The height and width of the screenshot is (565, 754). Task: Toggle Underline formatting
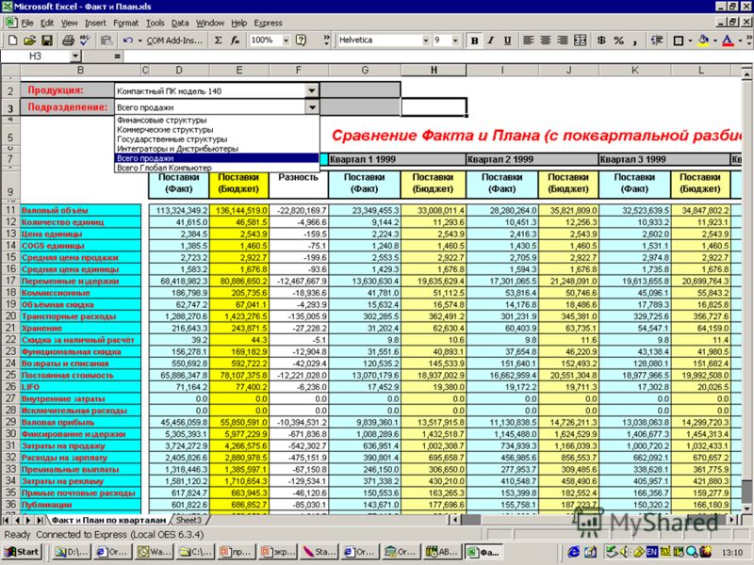(507, 40)
